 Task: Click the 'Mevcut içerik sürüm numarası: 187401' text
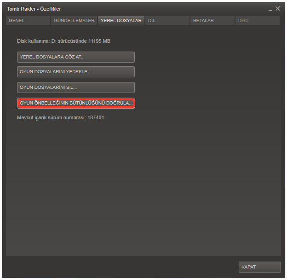pyautogui.click(x=60, y=117)
